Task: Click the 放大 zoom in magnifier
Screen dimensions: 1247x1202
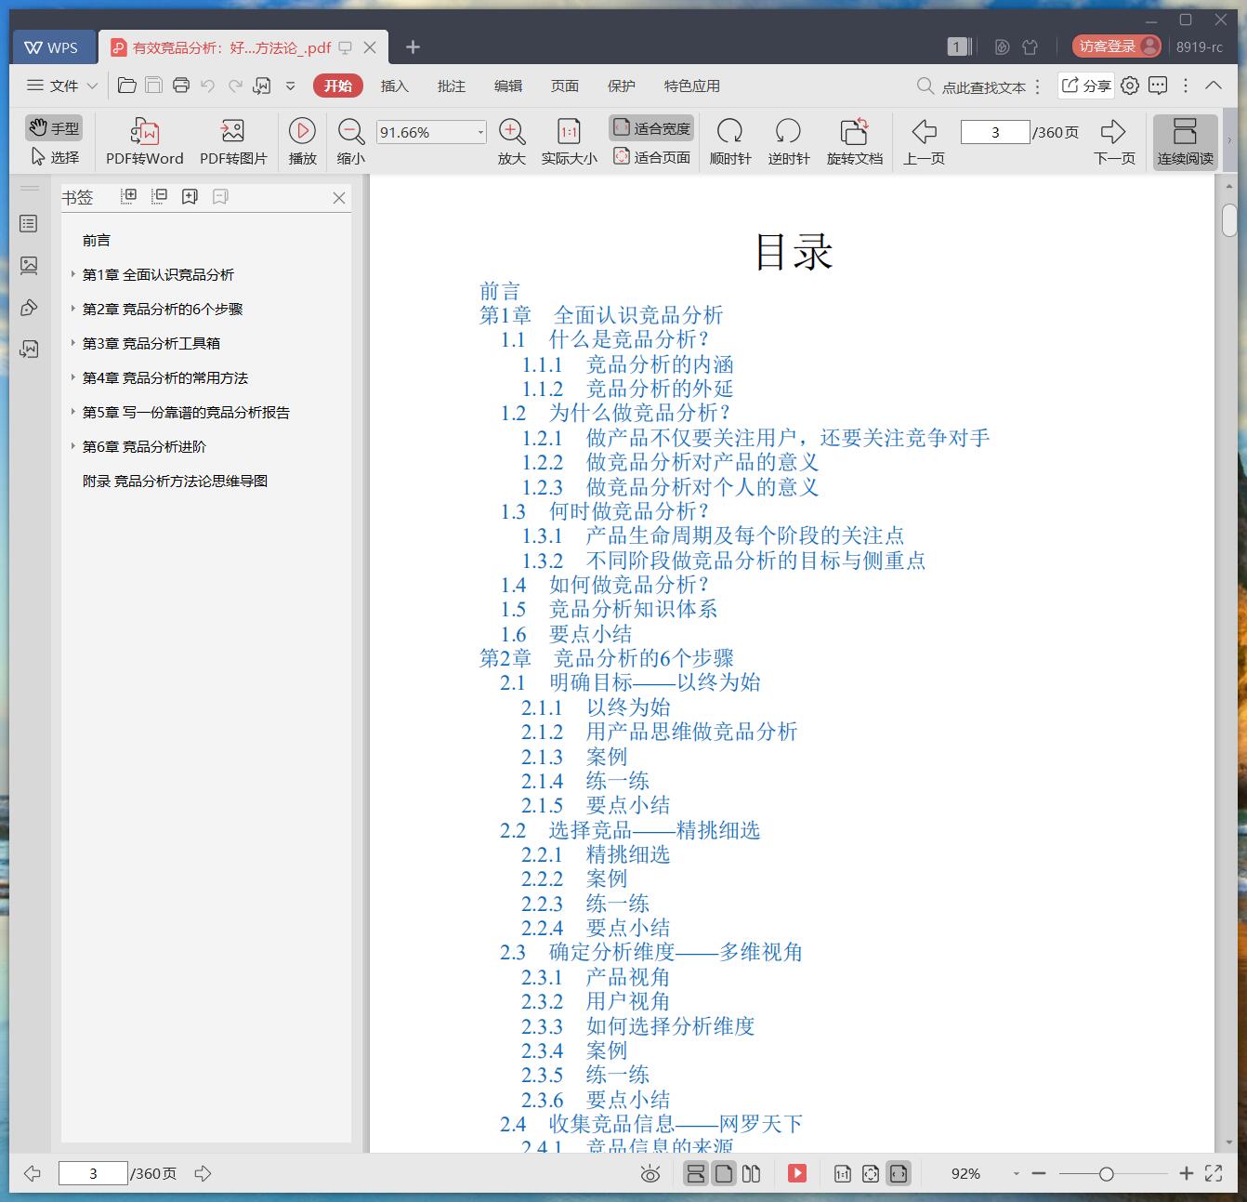Action: point(512,141)
